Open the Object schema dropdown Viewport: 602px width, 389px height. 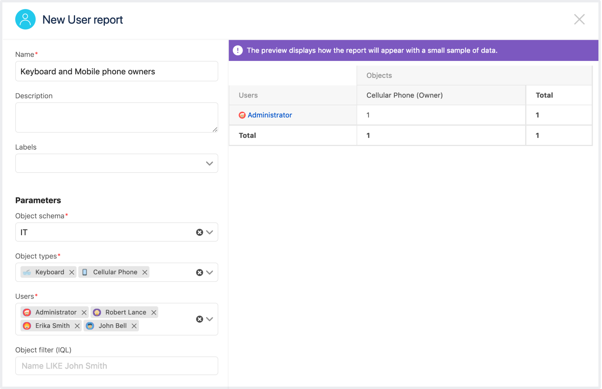click(x=210, y=232)
